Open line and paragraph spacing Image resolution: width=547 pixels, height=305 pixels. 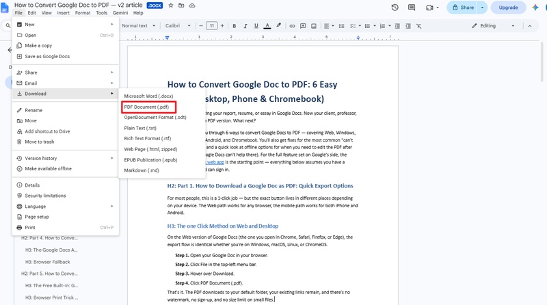[x=341, y=26]
